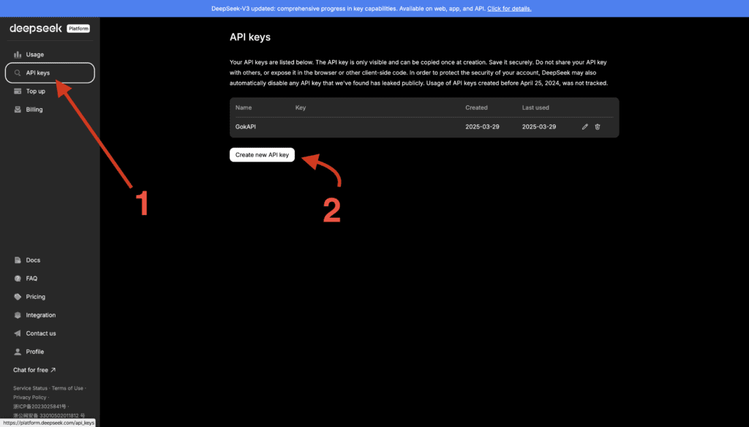Click the Usage bar chart icon
Image resolution: width=749 pixels, height=427 pixels.
click(18, 54)
